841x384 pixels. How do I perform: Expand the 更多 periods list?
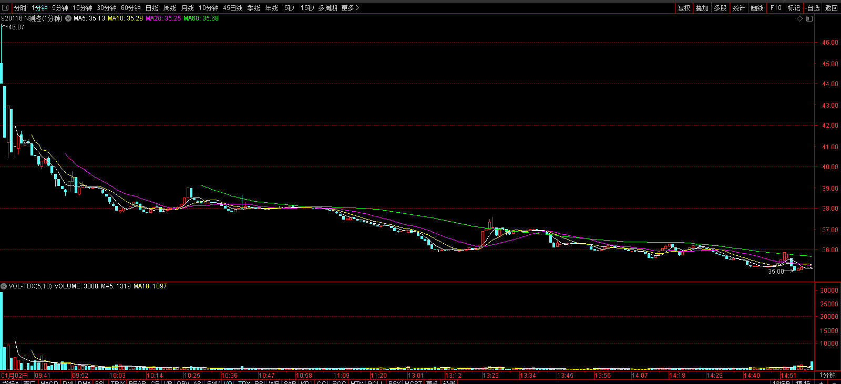[x=350, y=8]
